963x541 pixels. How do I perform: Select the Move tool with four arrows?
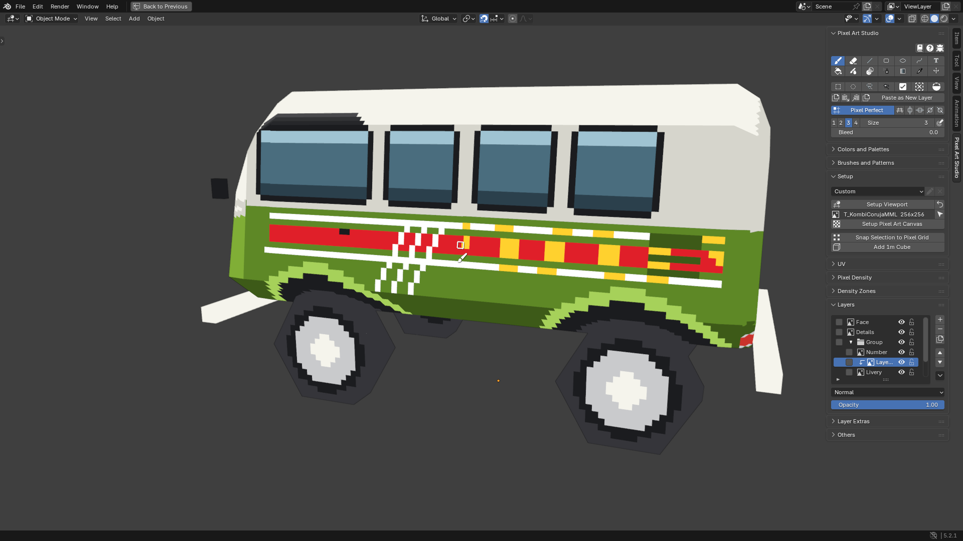pyautogui.click(x=936, y=71)
